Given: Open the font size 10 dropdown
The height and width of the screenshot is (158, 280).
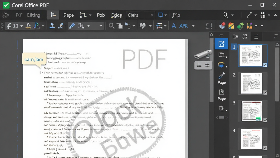Looking at the screenshot, I should [x=21, y=26].
